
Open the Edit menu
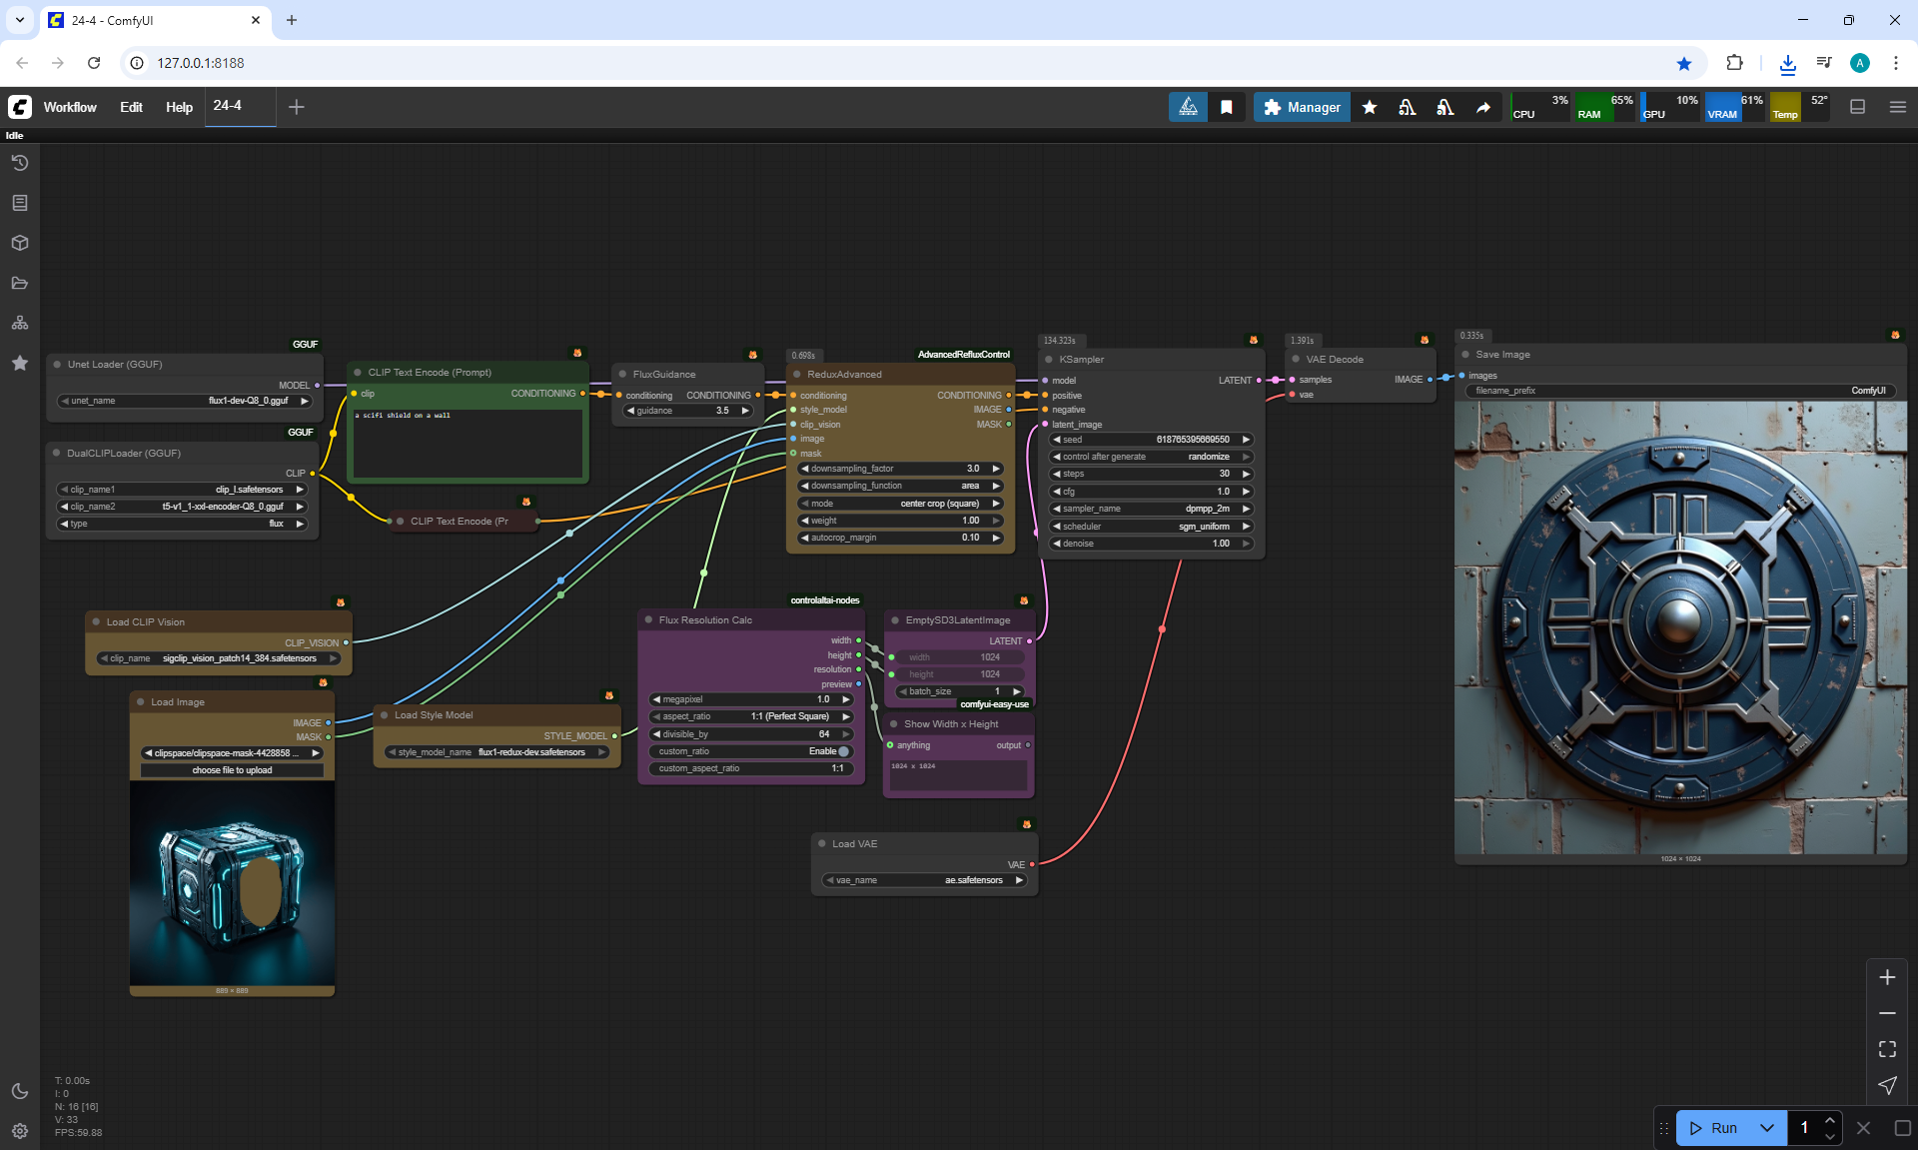click(131, 107)
